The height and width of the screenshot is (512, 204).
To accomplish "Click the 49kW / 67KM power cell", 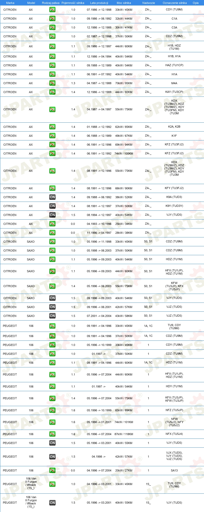I will tap(124, 136).
